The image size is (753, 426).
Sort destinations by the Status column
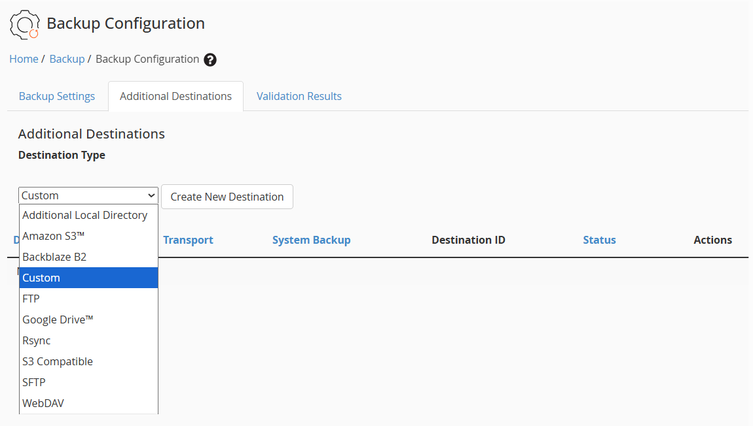[599, 240]
